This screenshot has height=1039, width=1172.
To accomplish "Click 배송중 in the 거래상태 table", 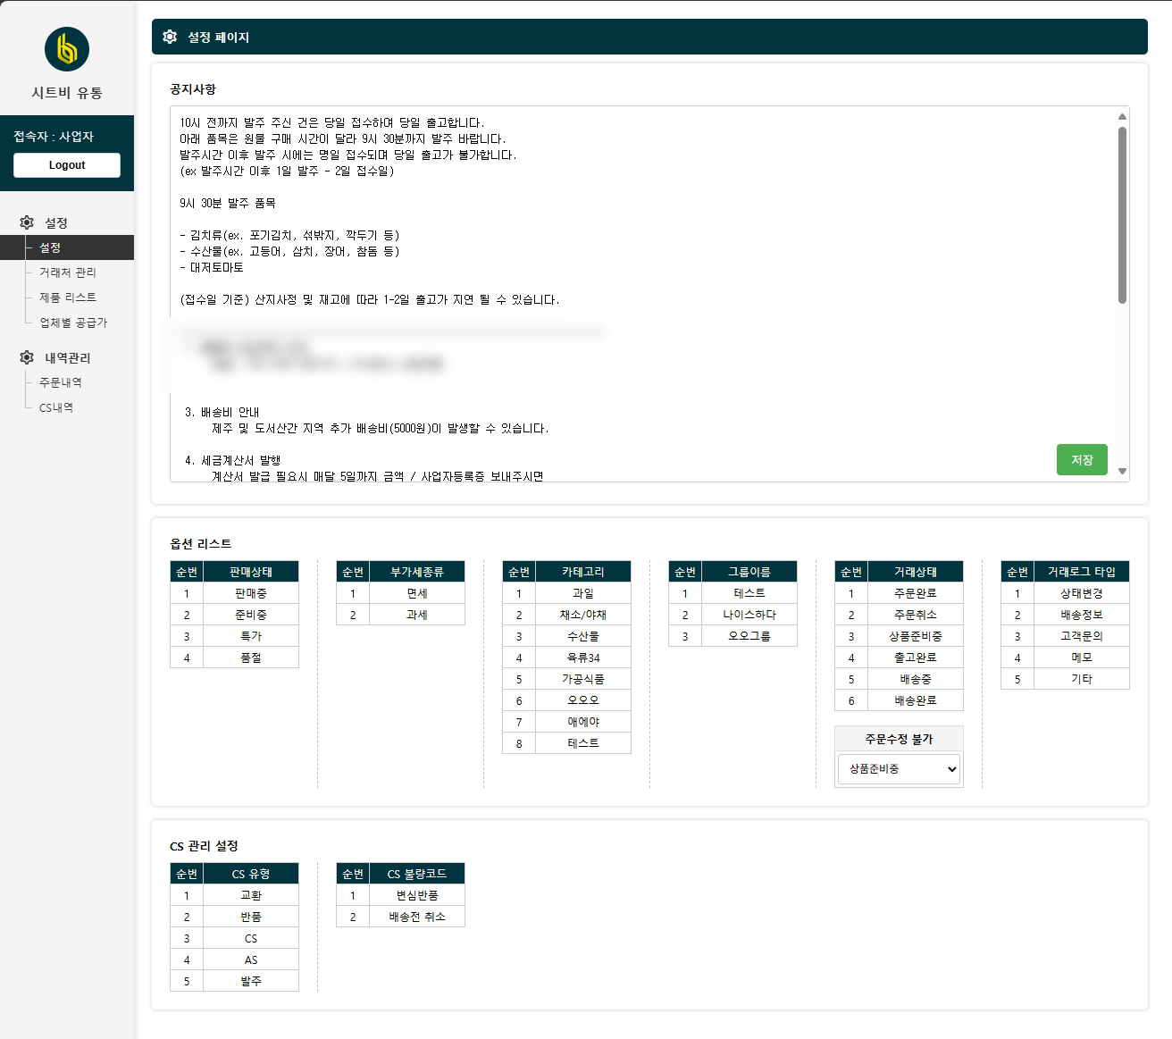I will coord(916,679).
